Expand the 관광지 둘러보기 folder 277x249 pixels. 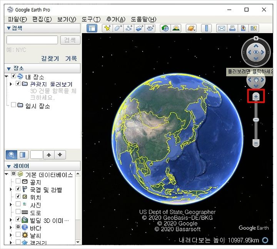point(11,84)
